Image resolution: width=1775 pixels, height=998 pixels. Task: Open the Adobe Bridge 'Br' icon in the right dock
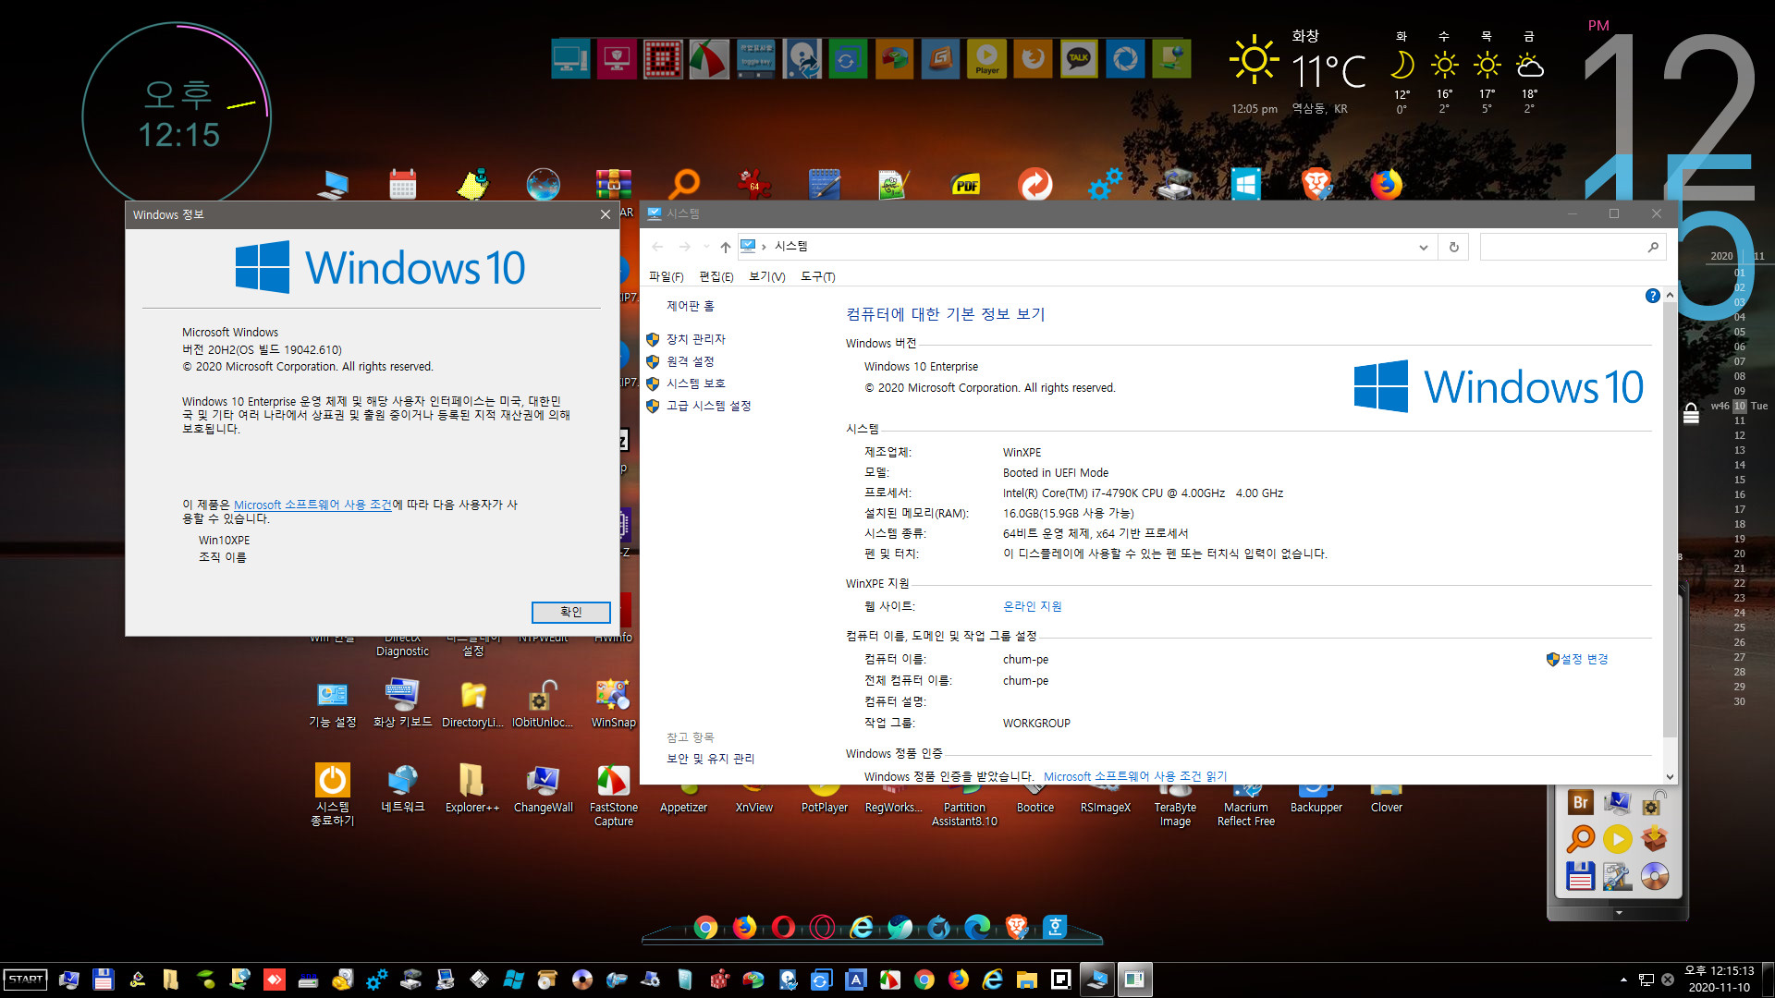[1581, 802]
